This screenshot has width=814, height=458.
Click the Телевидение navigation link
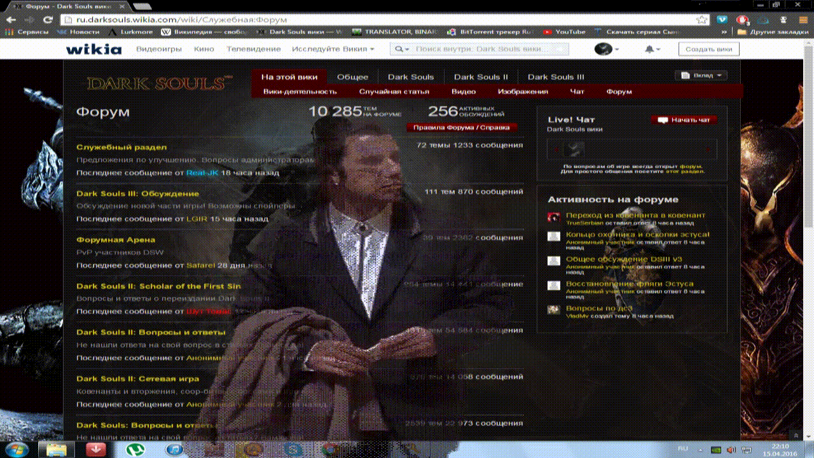tap(253, 49)
